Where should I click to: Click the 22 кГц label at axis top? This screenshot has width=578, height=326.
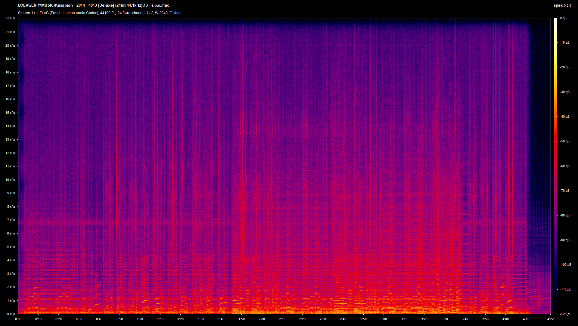(x=10, y=18)
